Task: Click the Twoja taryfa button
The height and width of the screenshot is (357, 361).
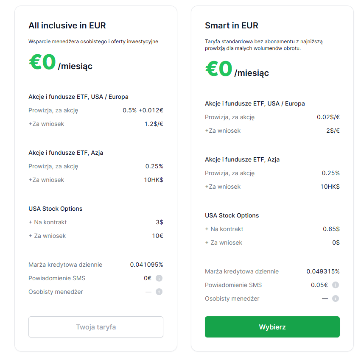Action: pyautogui.click(x=96, y=326)
